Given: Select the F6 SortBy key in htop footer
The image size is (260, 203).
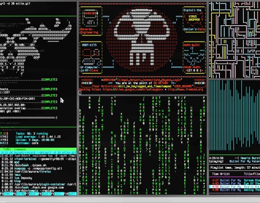Looking at the screenshot, I should click(20, 193).
